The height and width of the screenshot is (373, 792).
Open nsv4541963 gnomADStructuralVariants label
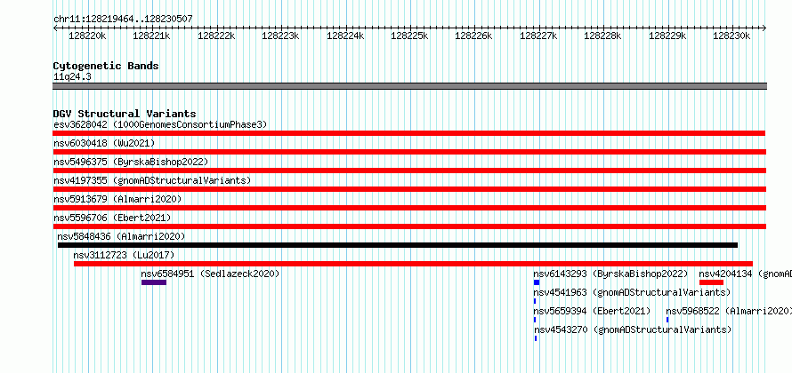(632, 292)
